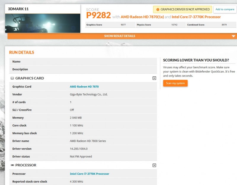The width and height of the screenshot is (237, 185).
Task: Click the # of cards row label
Action: (19, 102)
